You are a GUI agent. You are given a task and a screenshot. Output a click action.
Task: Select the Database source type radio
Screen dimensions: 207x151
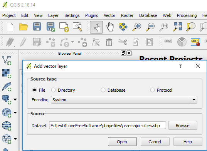click(103, 90)
